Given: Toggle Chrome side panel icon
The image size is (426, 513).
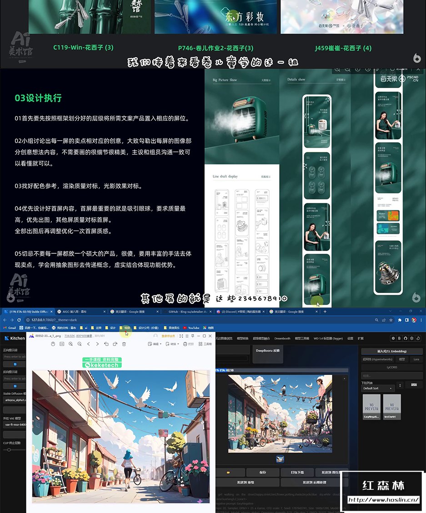Looking at the screenshot, I should [x=406, y=320].
